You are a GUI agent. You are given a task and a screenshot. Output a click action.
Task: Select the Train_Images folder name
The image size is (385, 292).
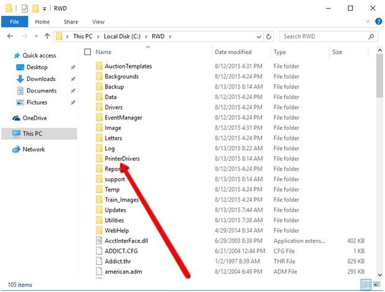click(122, 200)
